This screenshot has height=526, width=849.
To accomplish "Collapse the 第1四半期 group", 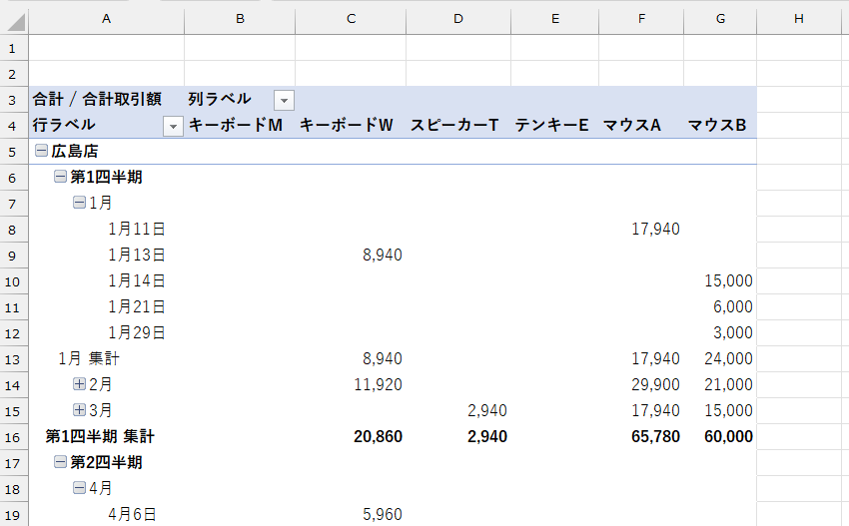I will pyautogui.click(x=60, y=177).
